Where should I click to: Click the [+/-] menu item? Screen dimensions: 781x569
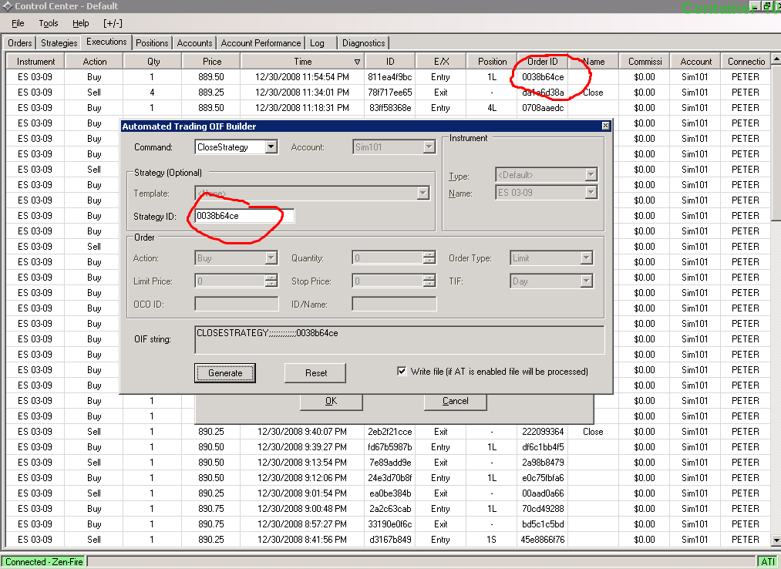click(x=113, y=24)
